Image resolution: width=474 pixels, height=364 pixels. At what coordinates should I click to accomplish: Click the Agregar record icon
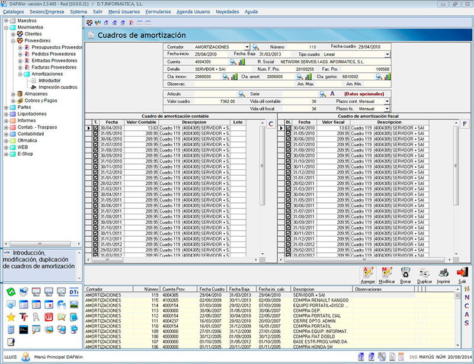(x=367, y=272)
